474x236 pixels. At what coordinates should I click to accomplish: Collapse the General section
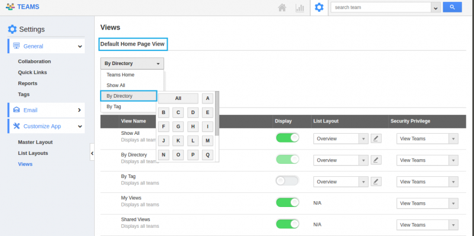80,47
